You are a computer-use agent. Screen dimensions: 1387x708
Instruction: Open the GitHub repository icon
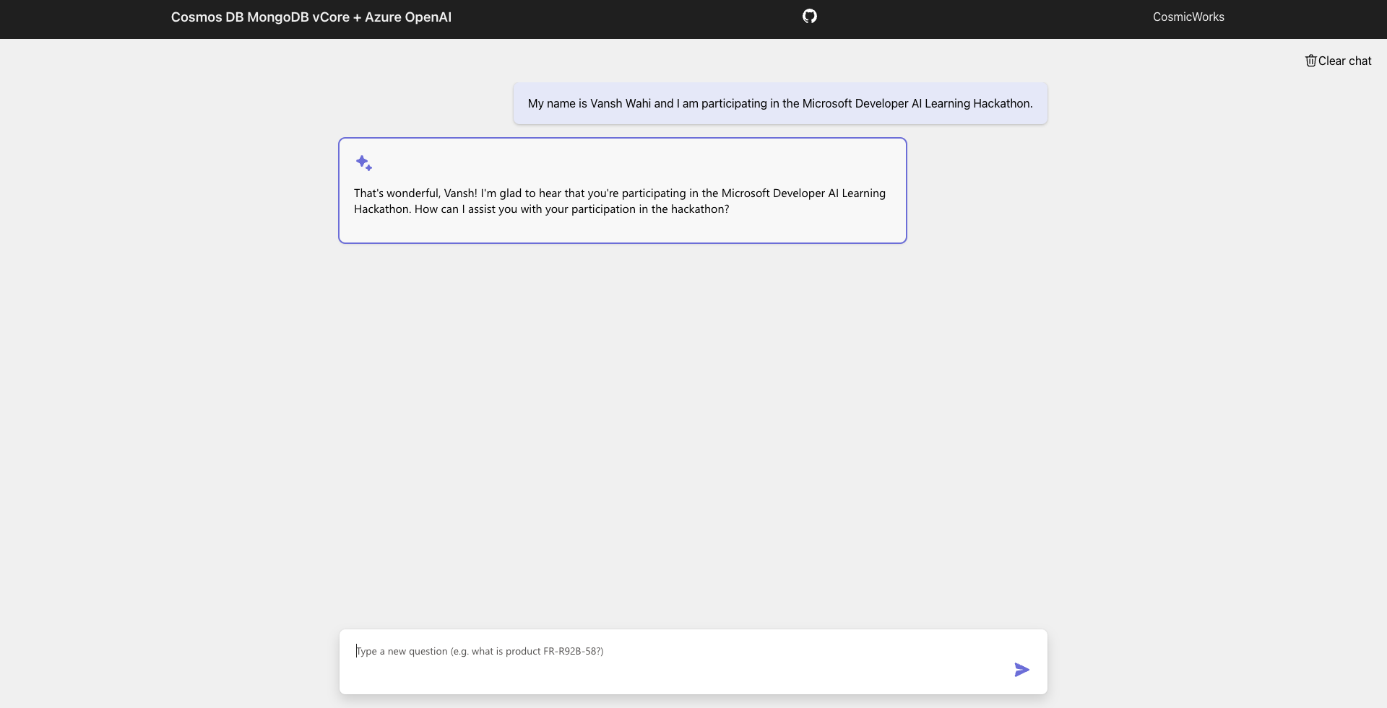[810, 17]
